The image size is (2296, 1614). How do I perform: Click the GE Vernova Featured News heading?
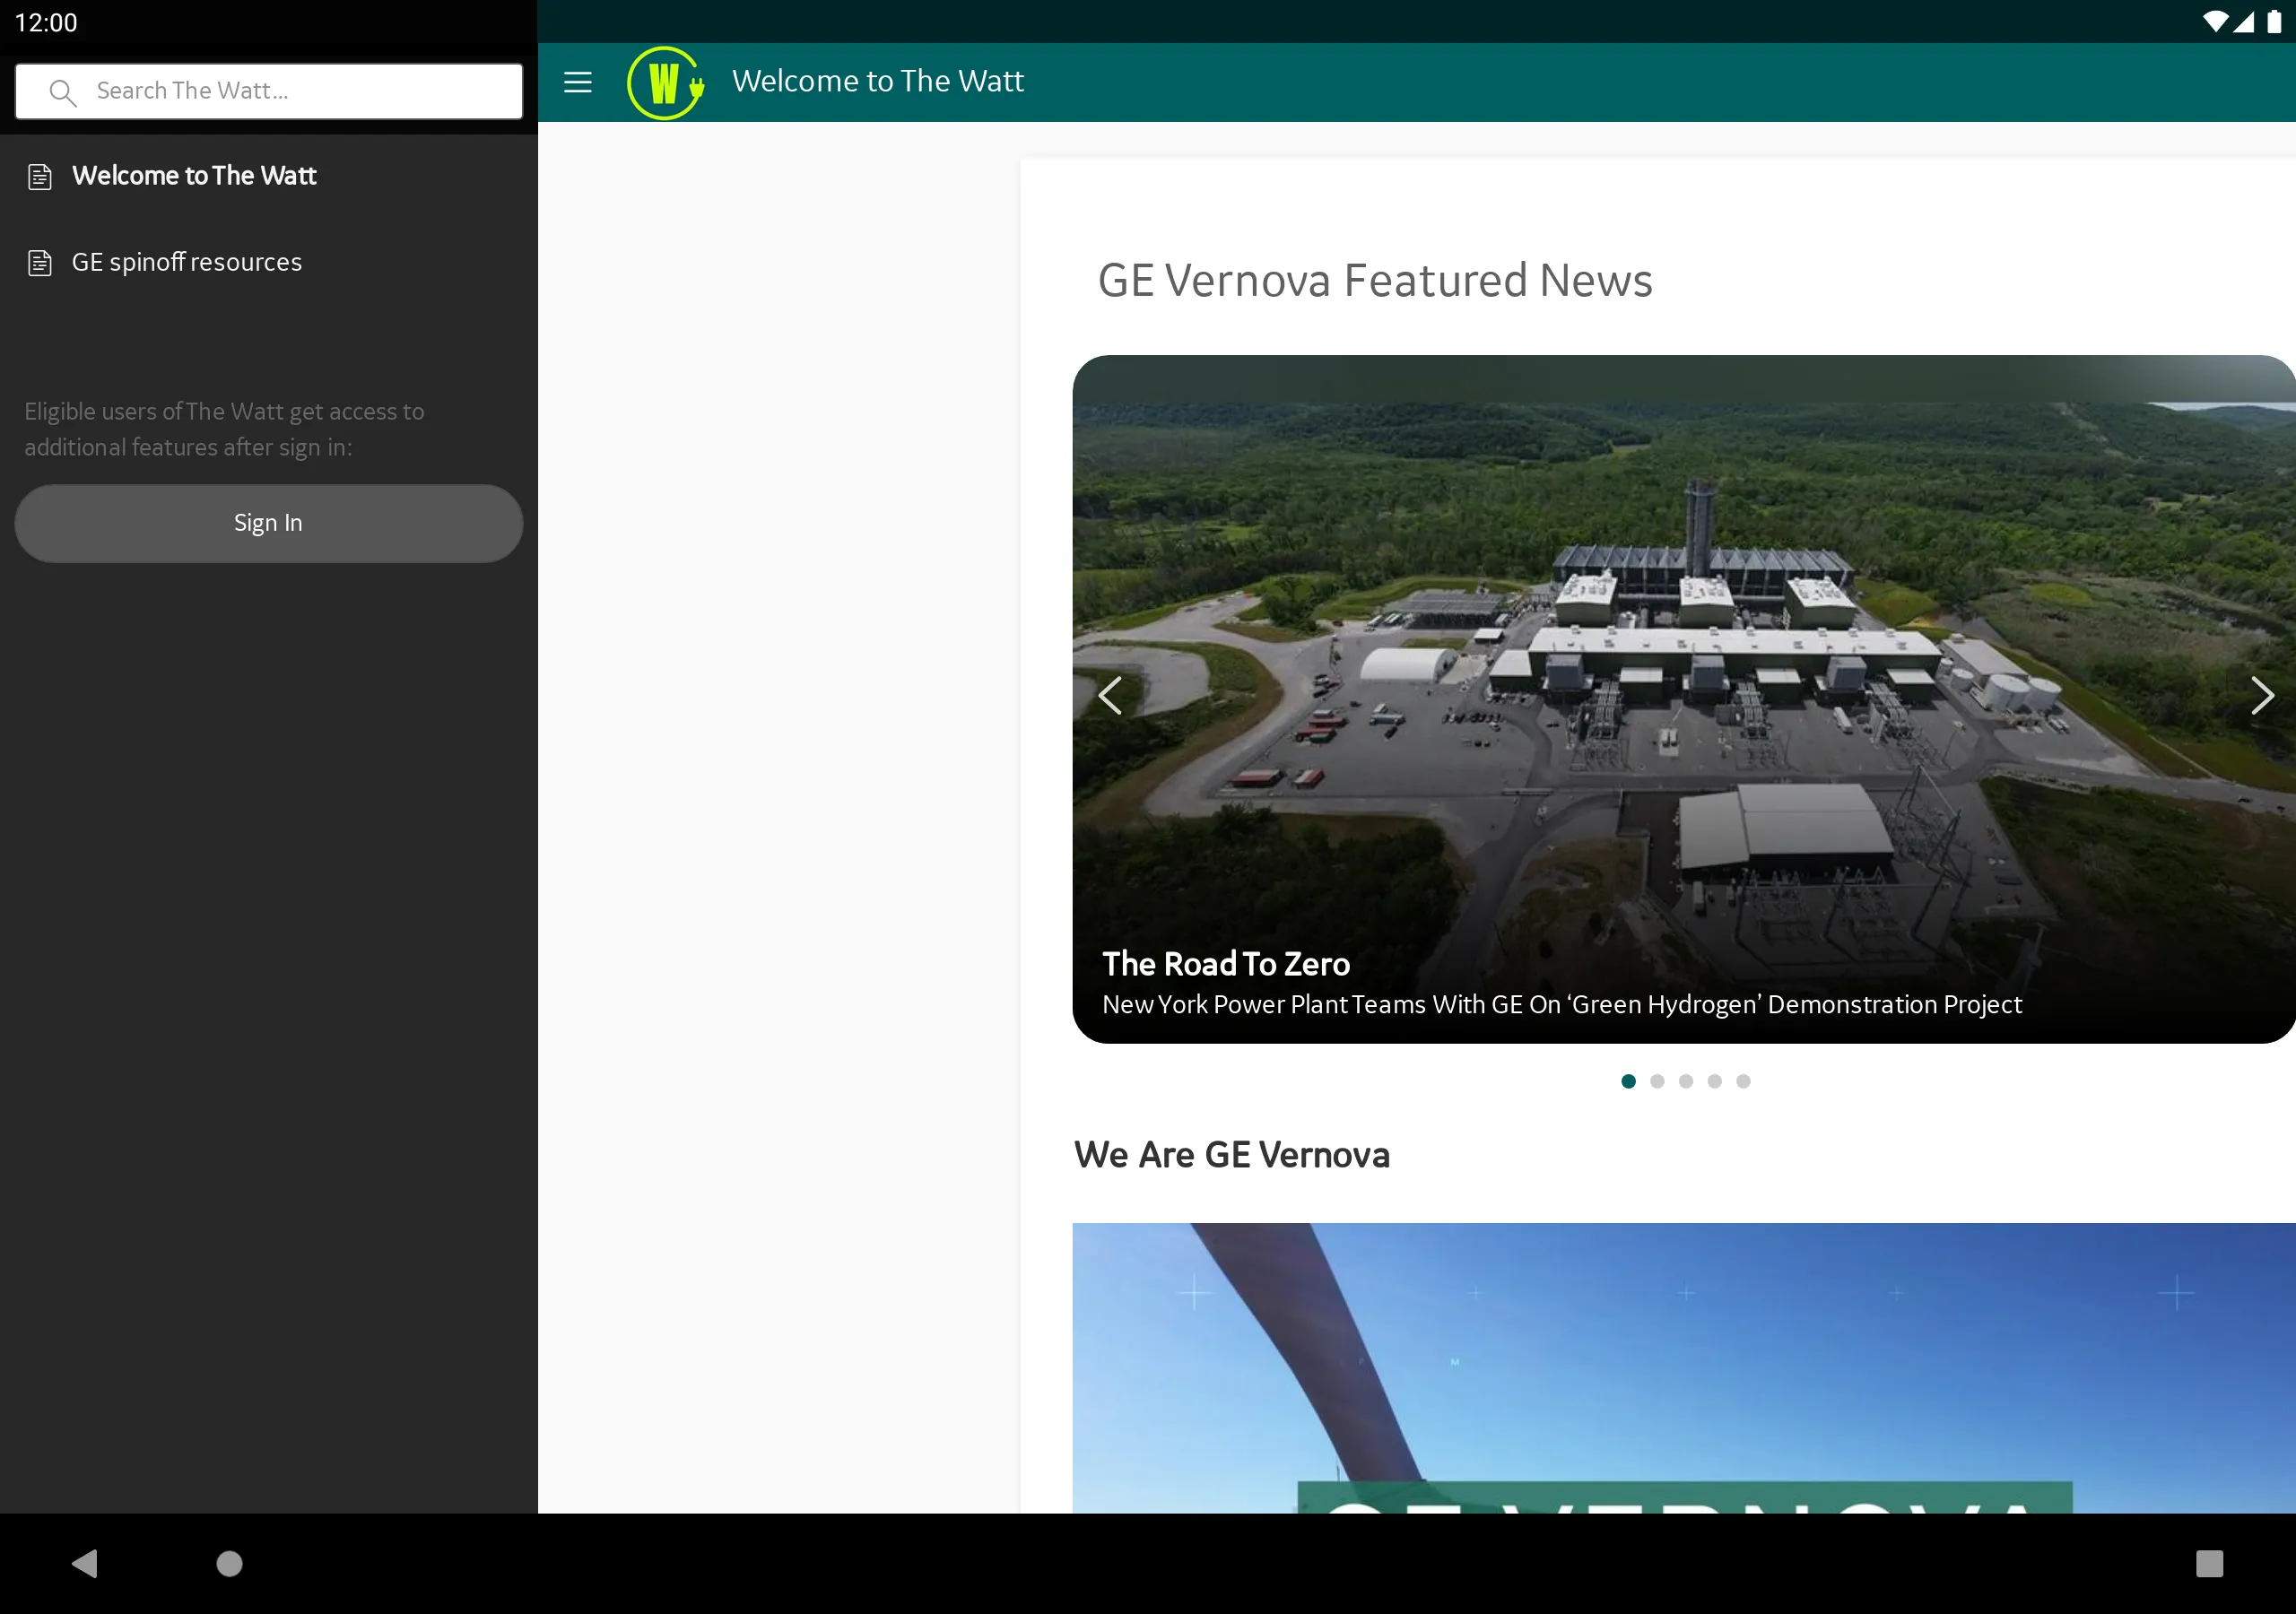(1375, 281)
